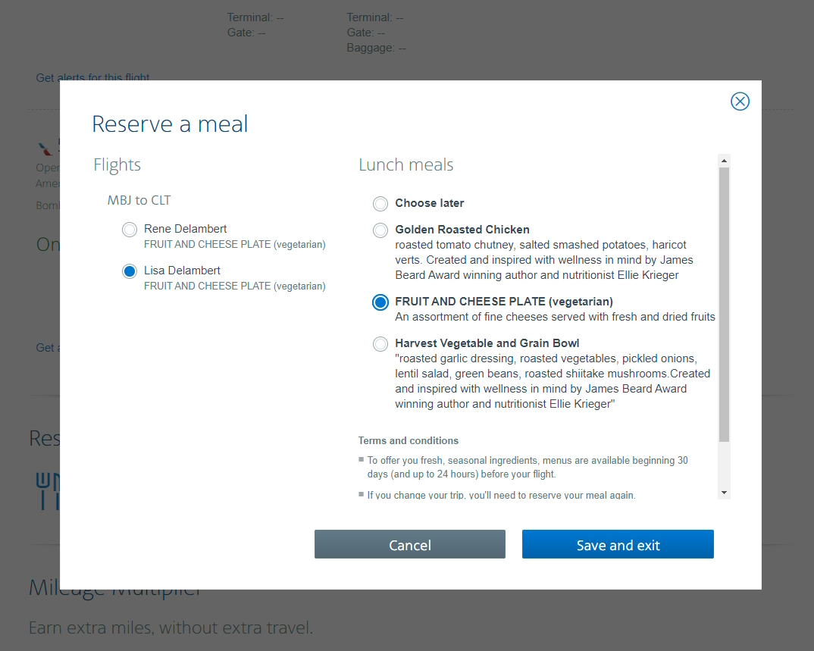Image resolution: width=814 pixels, height=651 pixels.
Task: Choose Golden Roasted Chicken meal radio
Action: (x=380, y=230)
